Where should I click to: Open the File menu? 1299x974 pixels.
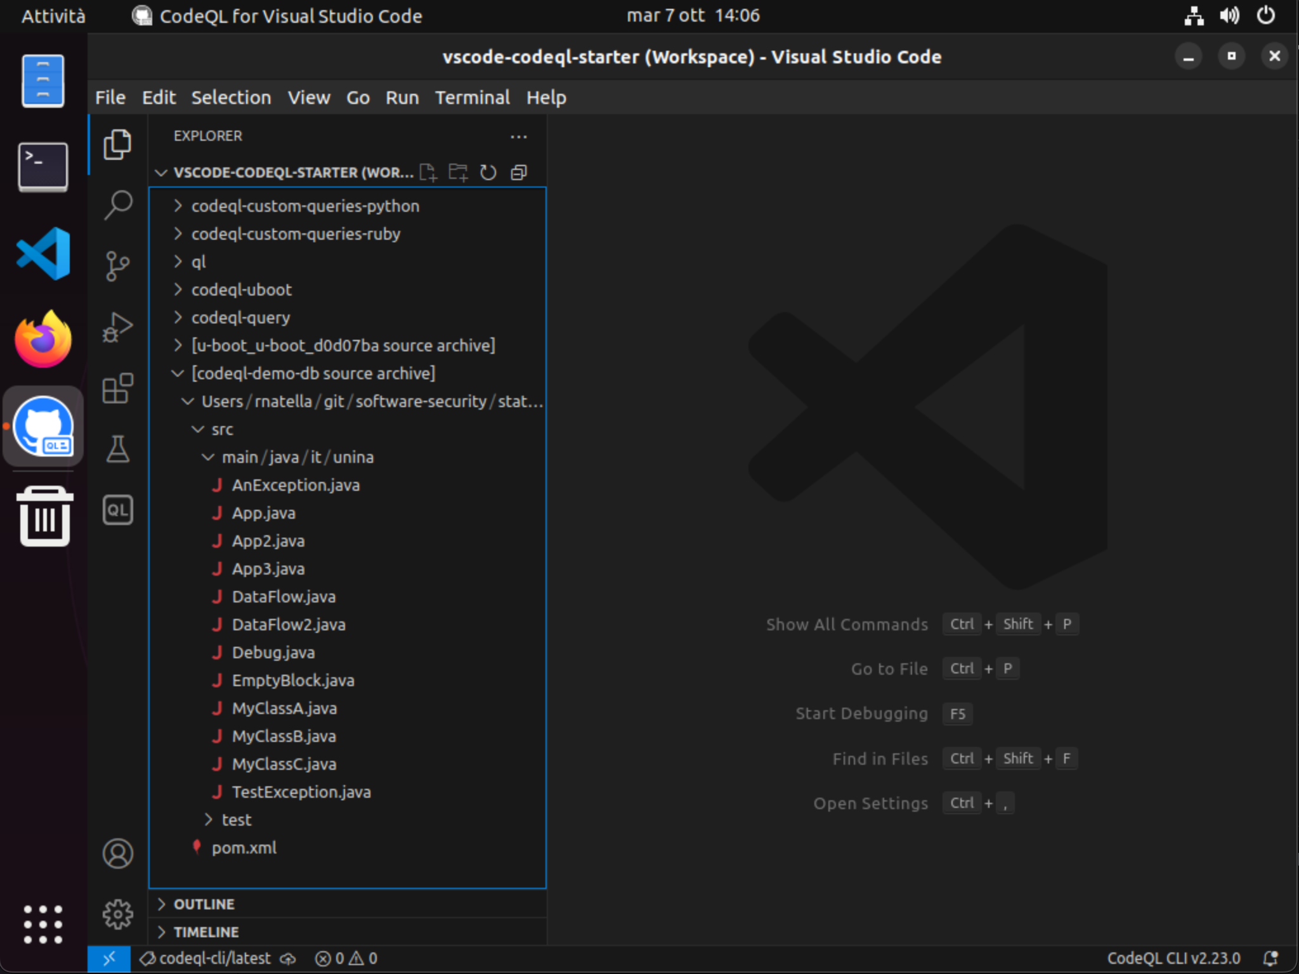point(110,98)
